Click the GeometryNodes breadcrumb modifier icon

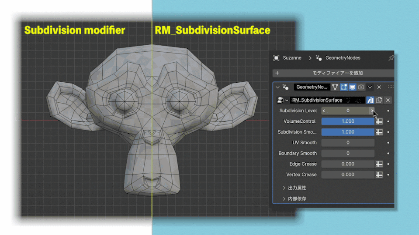(319, 58)
